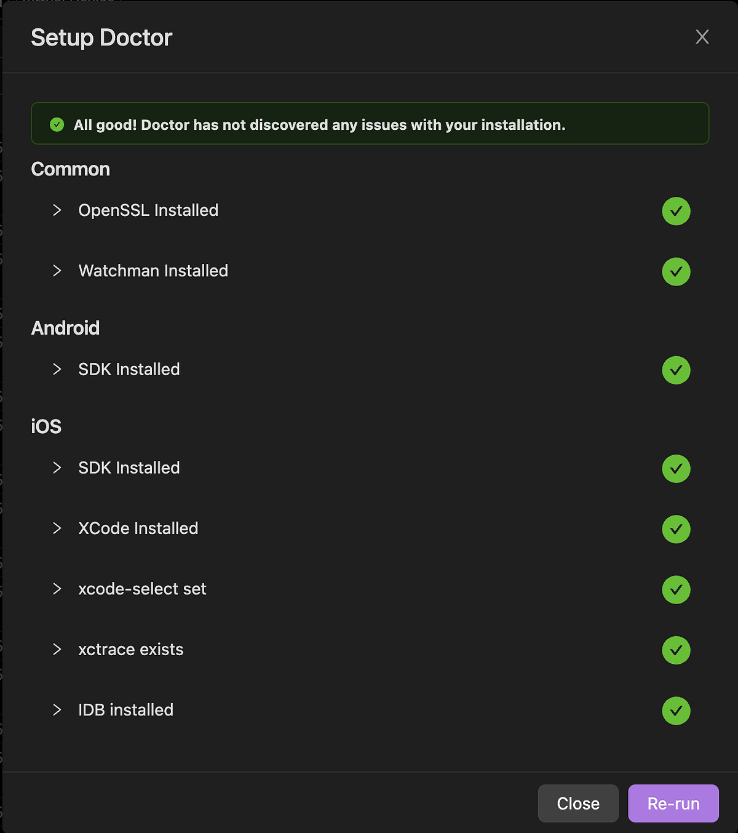Expand the Android SDK Installed row chevron
Viewport: 738px width, 833px height.
[x=57, y=369]
